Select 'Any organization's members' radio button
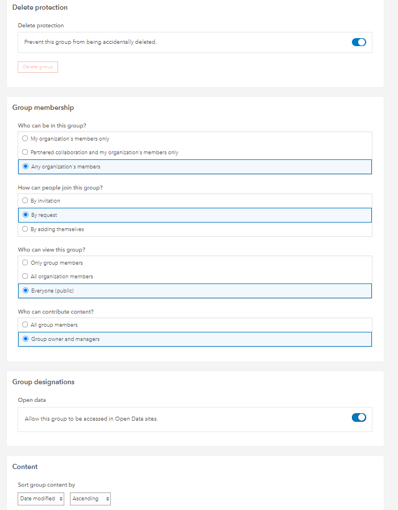398x510 pixels. pyautogui.click(x=26, y=167)
